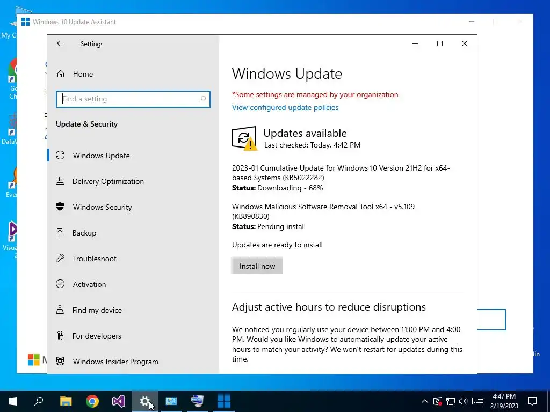The width and height of the screenshot is (550, 412).
Task: Open File Explorer from the taskbar
Action: (x=66, y=401)
